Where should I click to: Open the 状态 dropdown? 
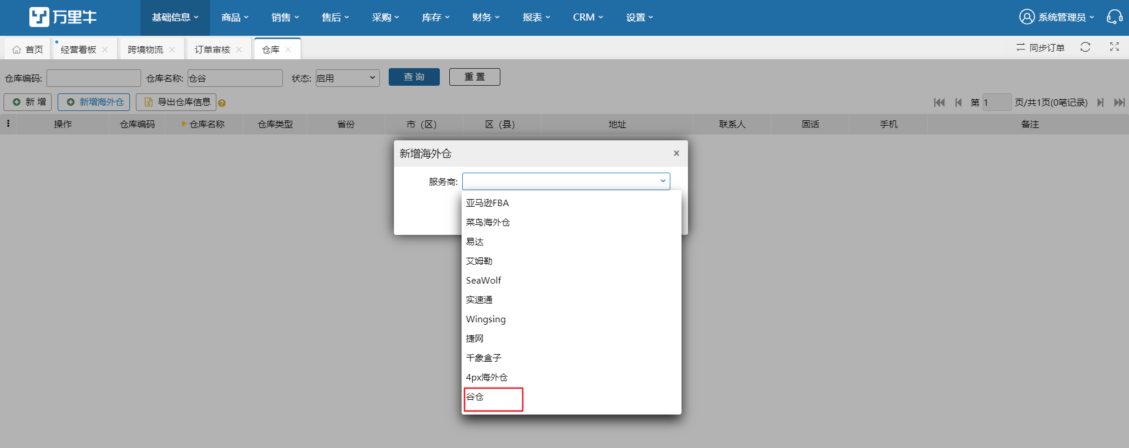click(x=348, y=78)
